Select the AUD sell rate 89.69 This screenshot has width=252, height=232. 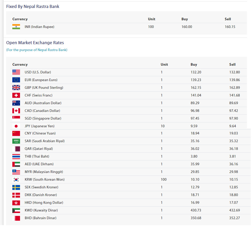tap(234, 103)
